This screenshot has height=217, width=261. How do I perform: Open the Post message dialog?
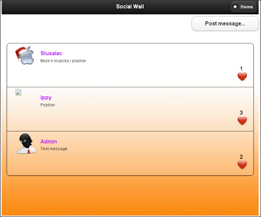click(x=225, y=23)
